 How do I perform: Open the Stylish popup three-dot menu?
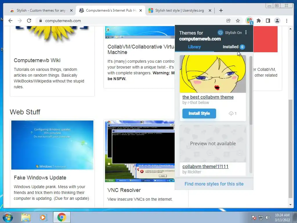point(246,33)
